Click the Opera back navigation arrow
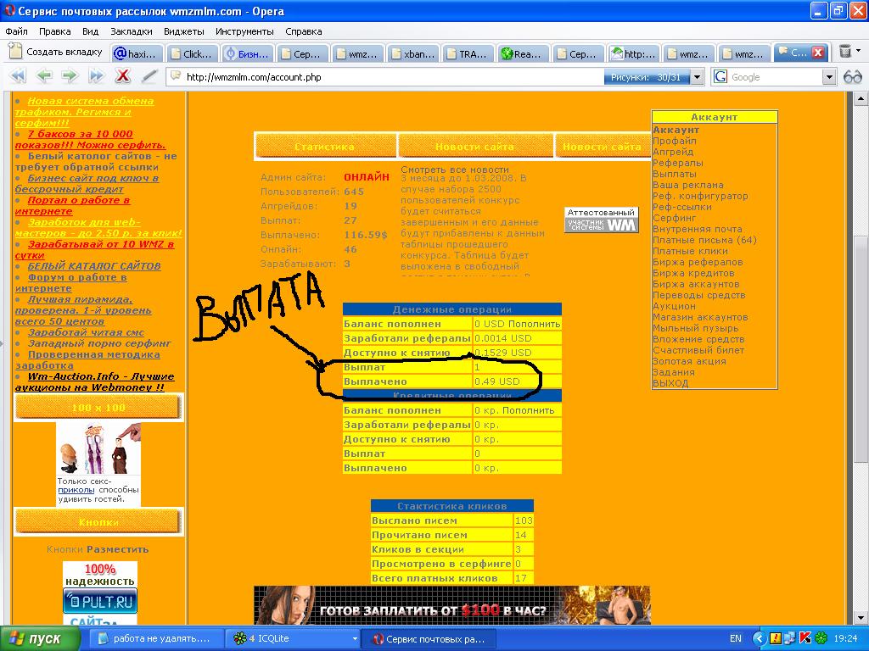This screenshot has width=869, height=651. click(44, 76)
